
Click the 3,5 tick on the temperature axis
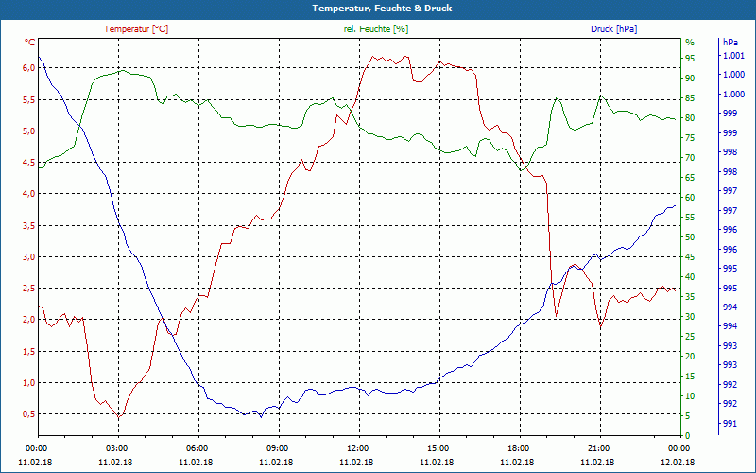(29, 225)
